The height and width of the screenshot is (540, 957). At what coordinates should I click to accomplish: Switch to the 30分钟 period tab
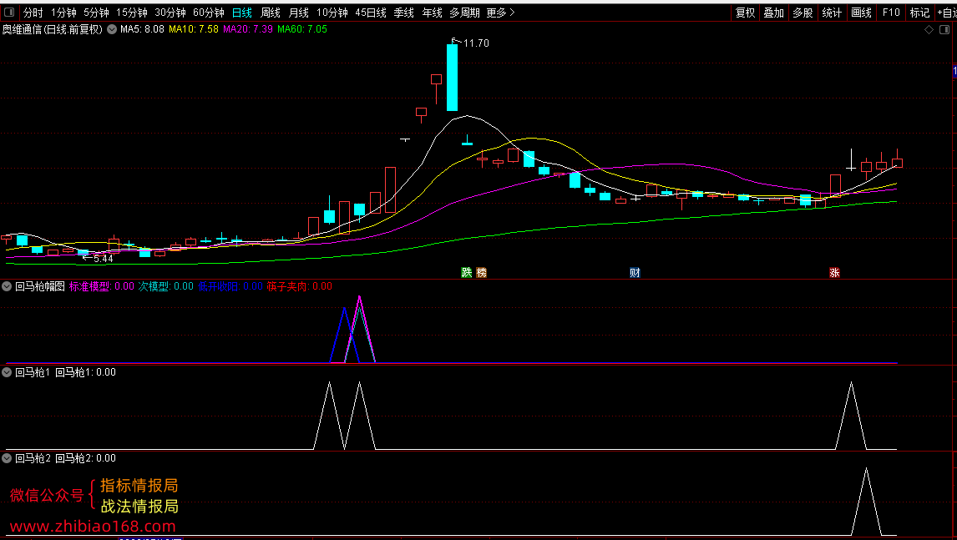(170, 13)
